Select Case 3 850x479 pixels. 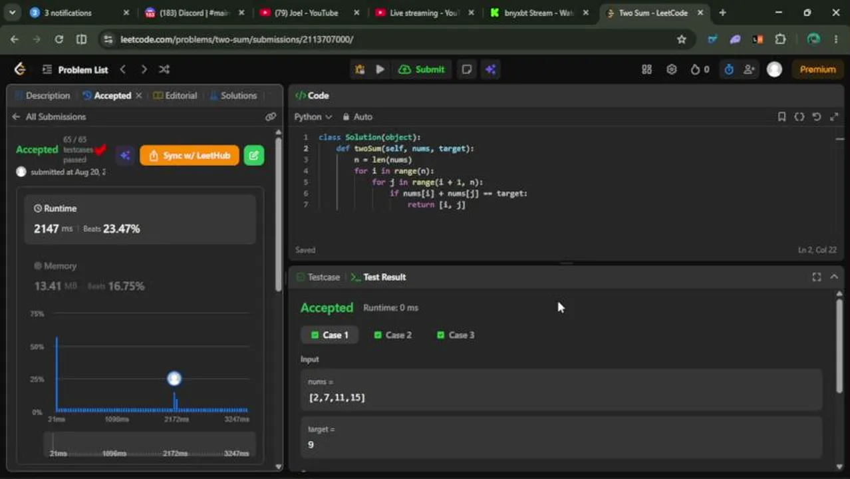456,335
